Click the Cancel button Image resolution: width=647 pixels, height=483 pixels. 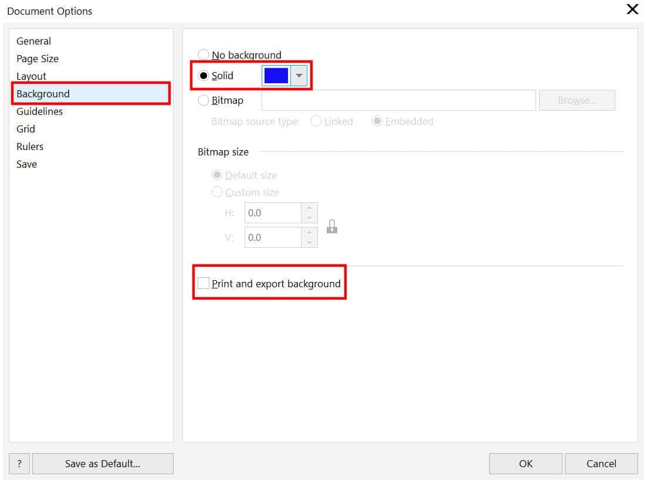click(601, 464)
